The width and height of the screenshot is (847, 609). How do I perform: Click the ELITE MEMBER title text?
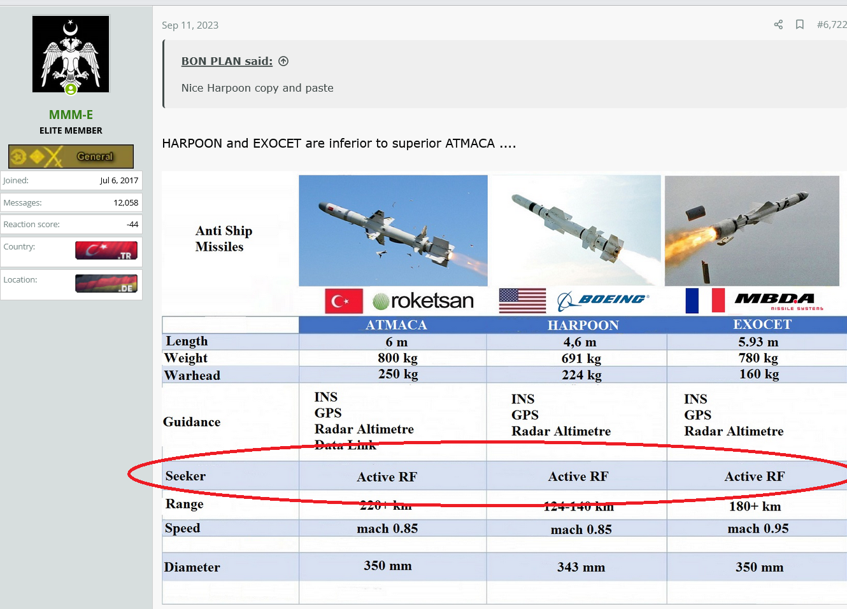(x=71, y=130)
